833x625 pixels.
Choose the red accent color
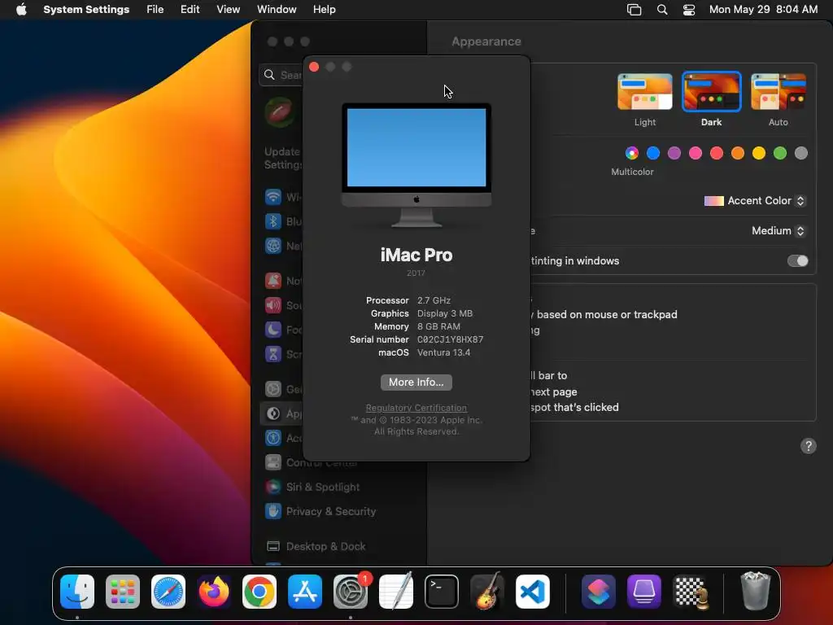(x=717, y=153)
